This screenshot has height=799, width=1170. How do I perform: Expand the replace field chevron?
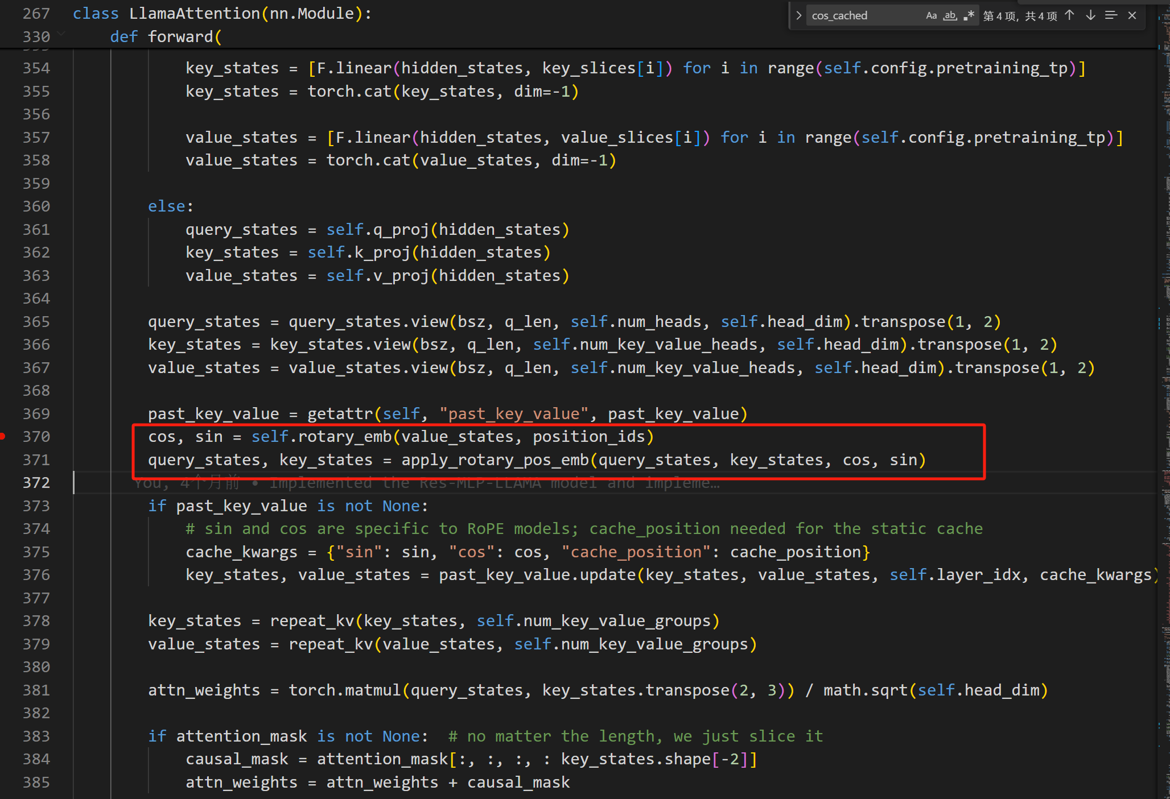pos(798,16)
